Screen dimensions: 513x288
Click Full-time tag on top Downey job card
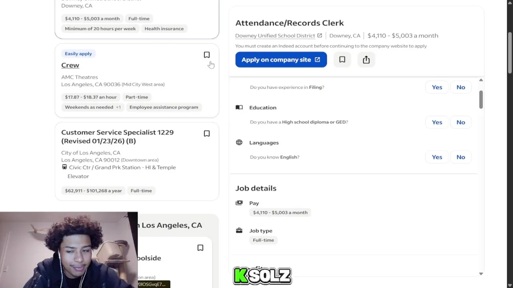(139, 19)
